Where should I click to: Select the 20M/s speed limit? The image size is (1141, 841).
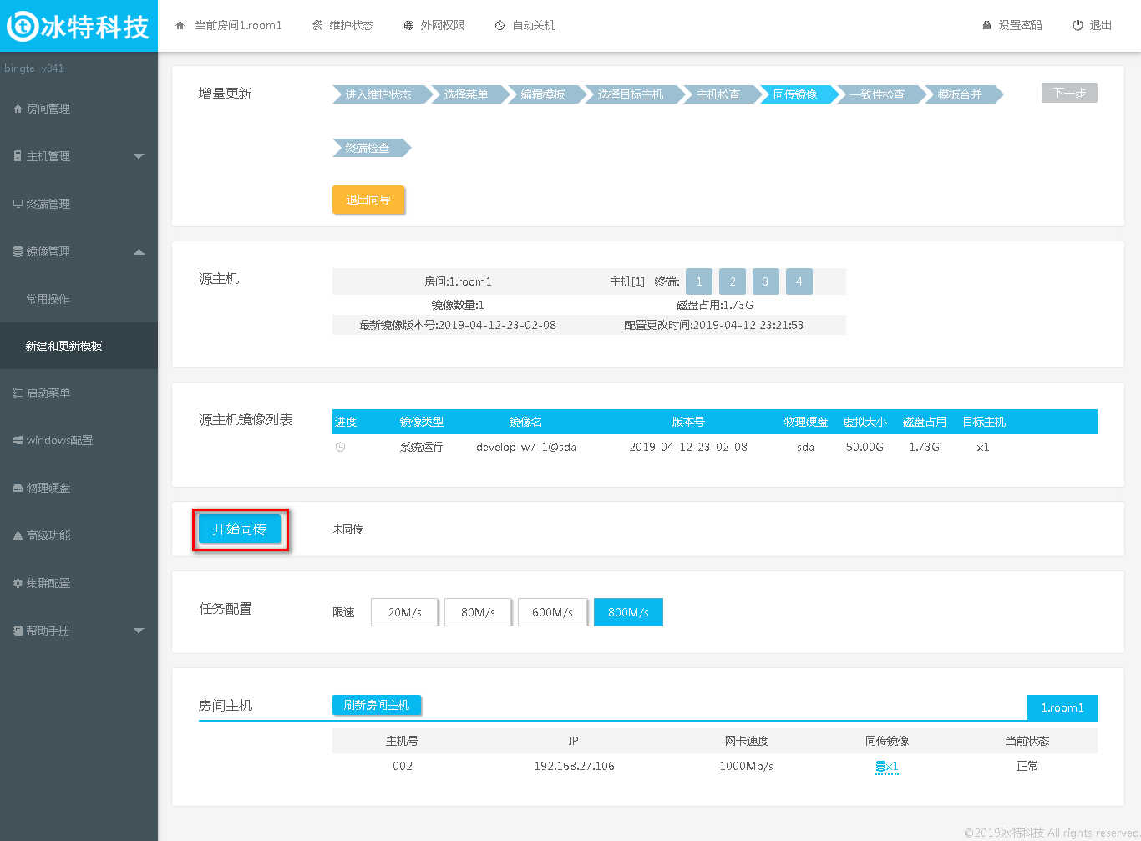tap(404, 612)
